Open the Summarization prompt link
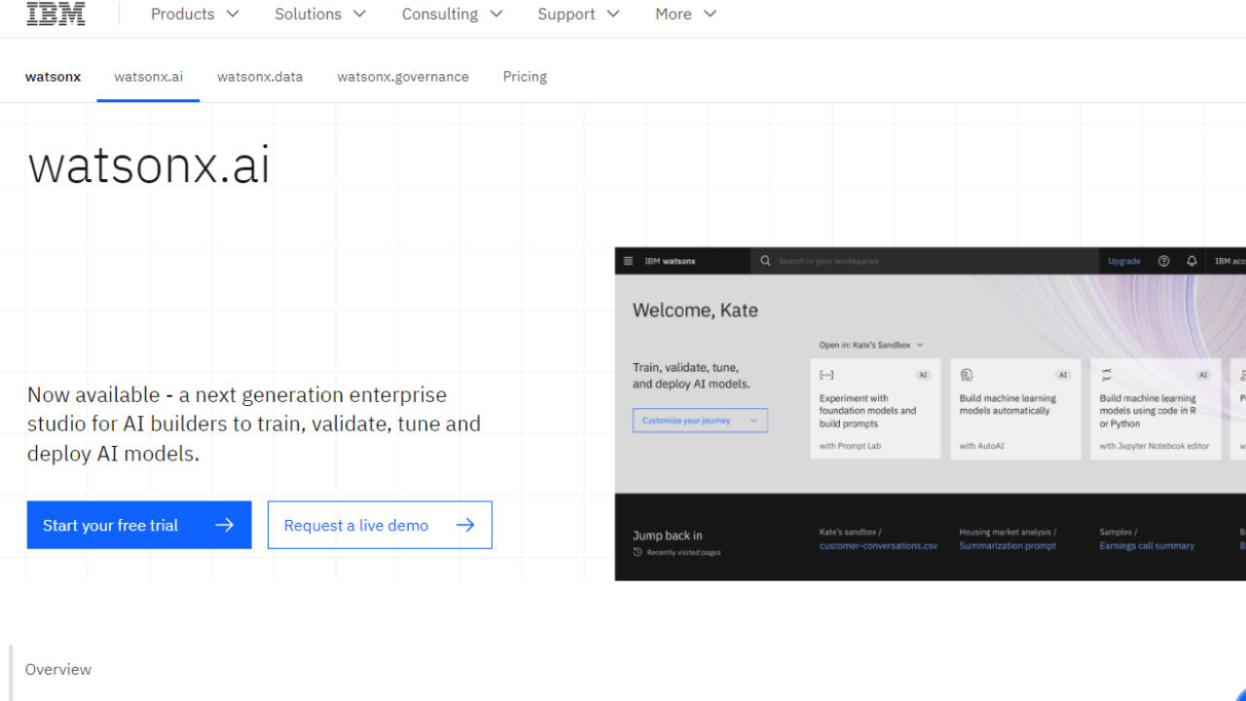The width and height of the screenshot is (1246, 701). (x=1008, y=546)
